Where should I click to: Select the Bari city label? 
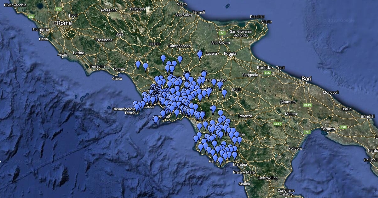point(306,79)
